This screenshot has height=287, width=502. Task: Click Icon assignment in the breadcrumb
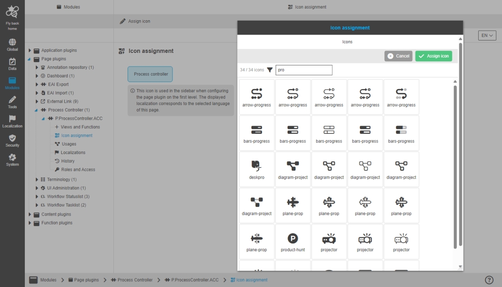[x=249, y=280]
